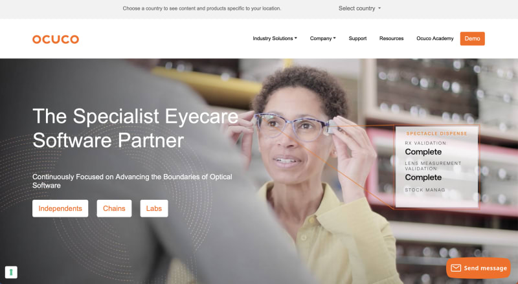The image size is (518, 284).
Task: Click the Lens Measurement Validation Complete status
Action: click(x=433, y=171)
